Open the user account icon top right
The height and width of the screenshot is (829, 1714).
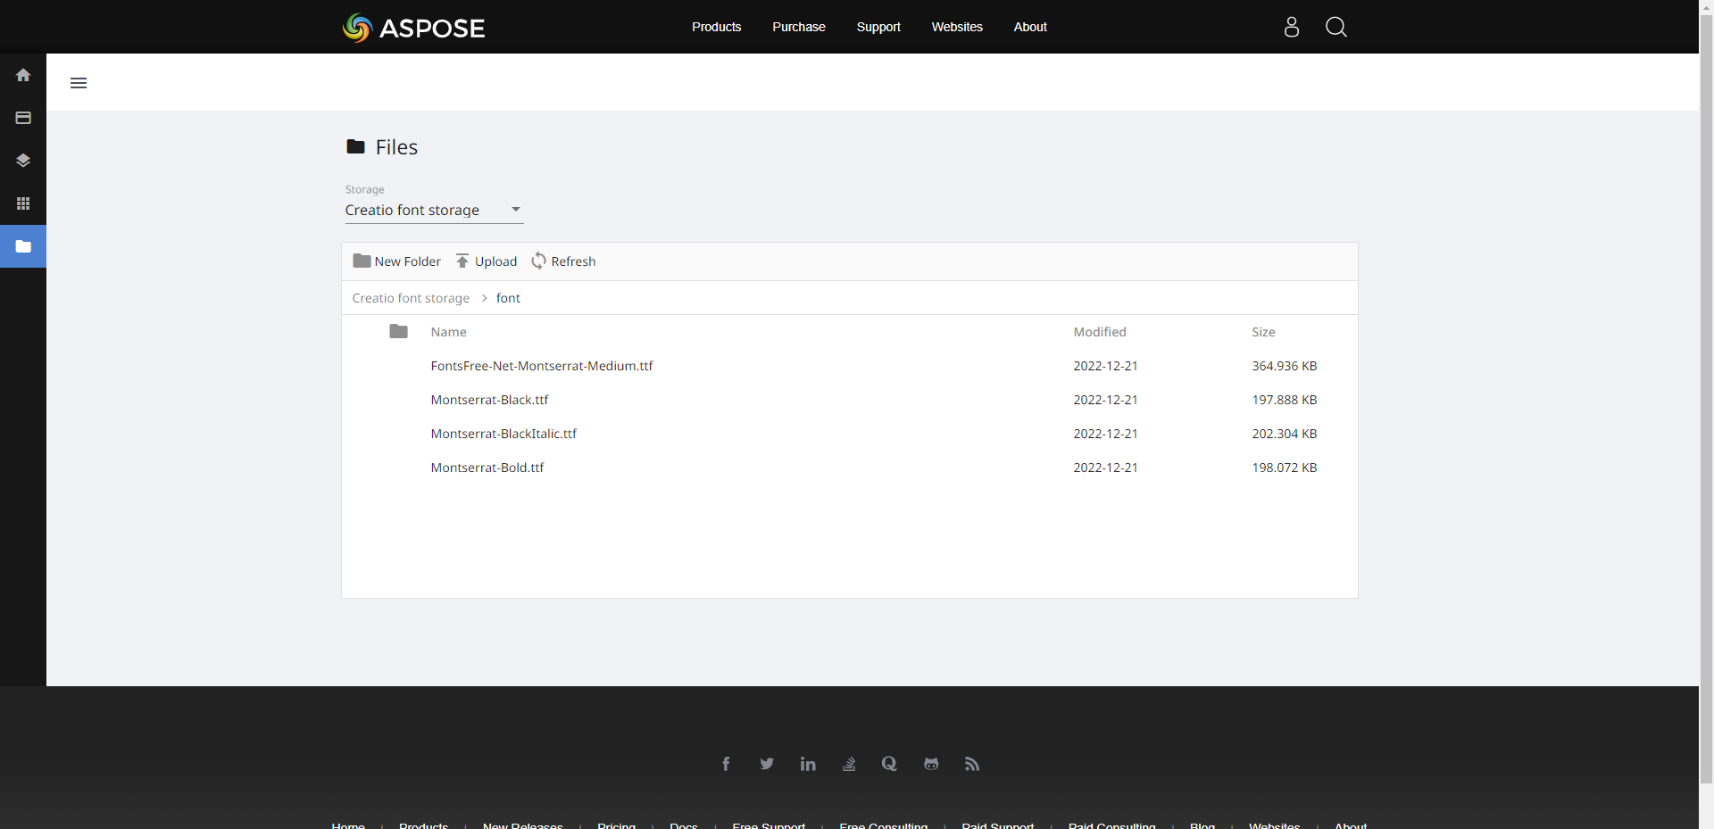[x=1291, y=27]
